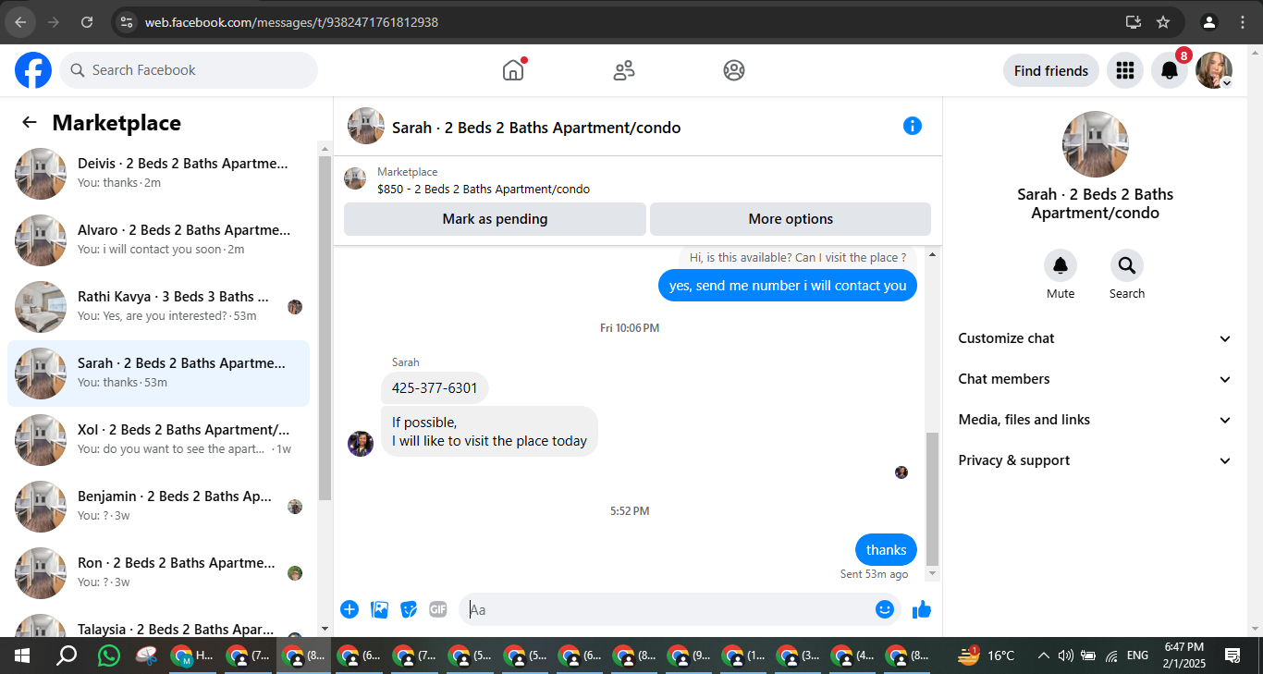
Task: Click ENG language indicator in tray
Action: [x=1137, y=656]
